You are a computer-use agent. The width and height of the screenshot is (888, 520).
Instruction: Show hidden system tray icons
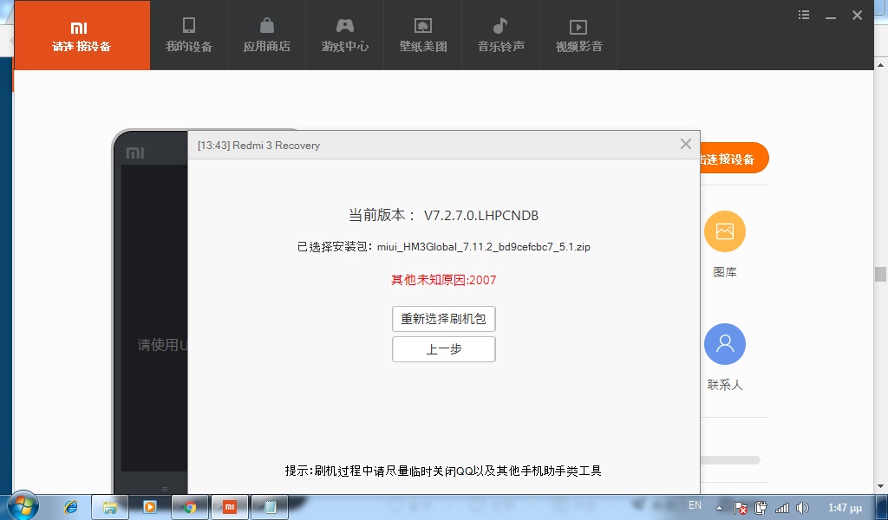718,507
